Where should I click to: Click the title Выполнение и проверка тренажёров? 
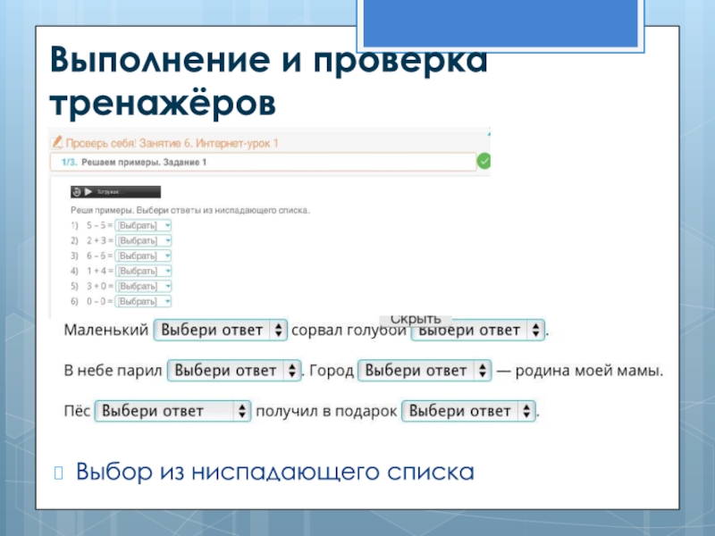pyautogui.click(x=269, y=81)
